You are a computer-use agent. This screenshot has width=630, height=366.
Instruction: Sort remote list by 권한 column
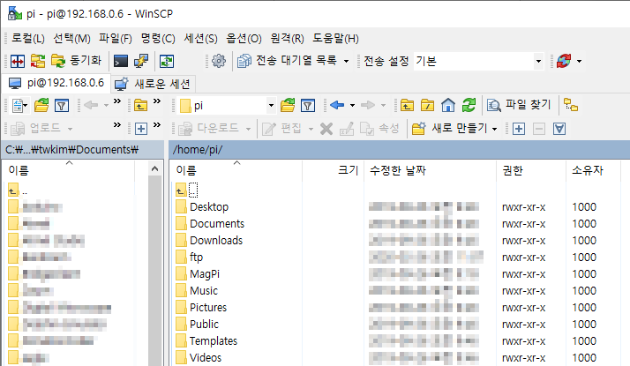[531, 170]
